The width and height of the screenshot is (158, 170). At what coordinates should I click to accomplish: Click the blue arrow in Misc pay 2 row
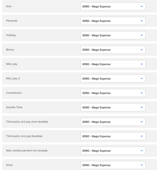tap(142, 79)
